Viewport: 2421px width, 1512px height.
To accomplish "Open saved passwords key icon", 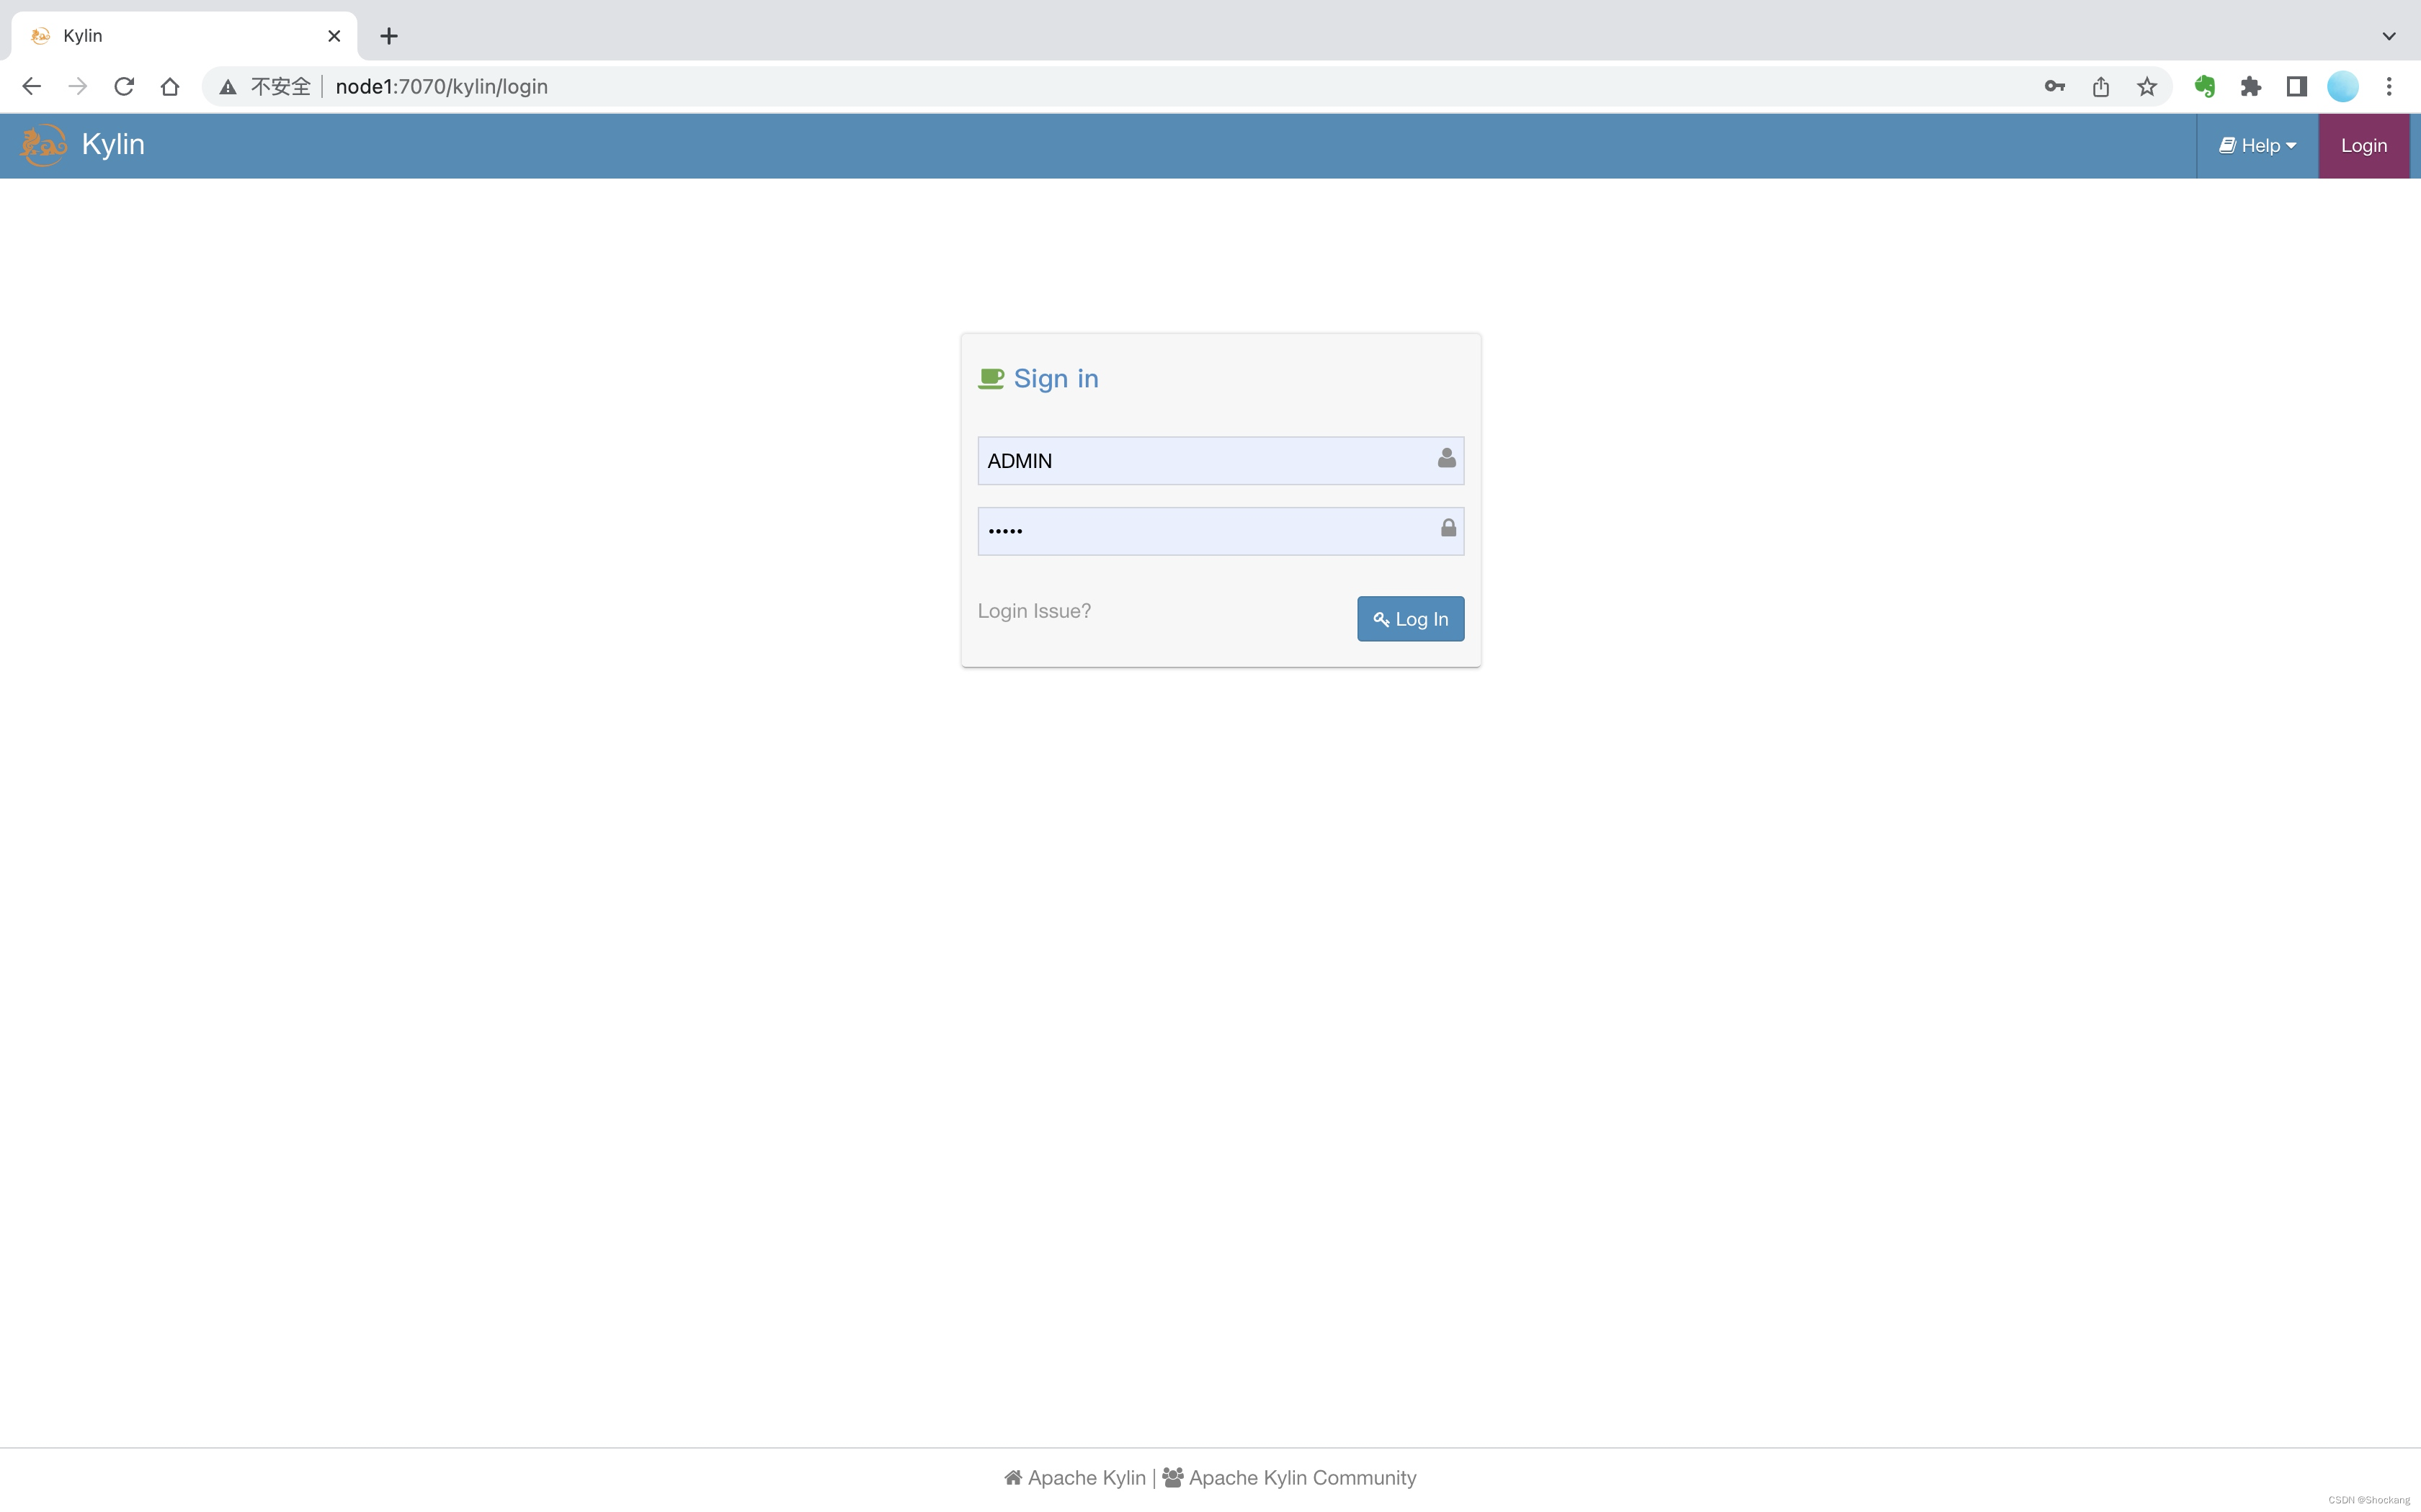I will (2055, 87).
